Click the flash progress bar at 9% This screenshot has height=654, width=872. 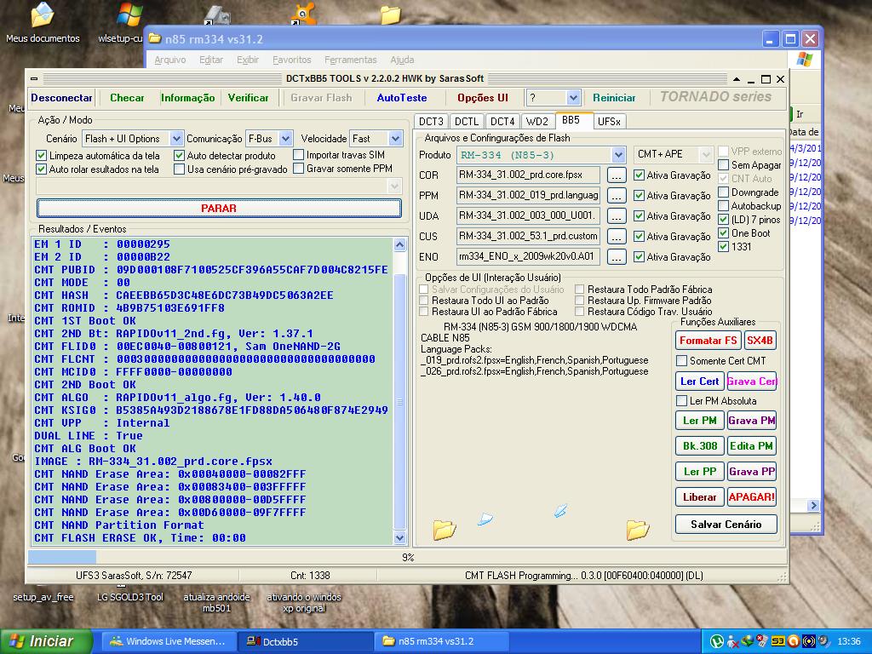tap(407, 557)
